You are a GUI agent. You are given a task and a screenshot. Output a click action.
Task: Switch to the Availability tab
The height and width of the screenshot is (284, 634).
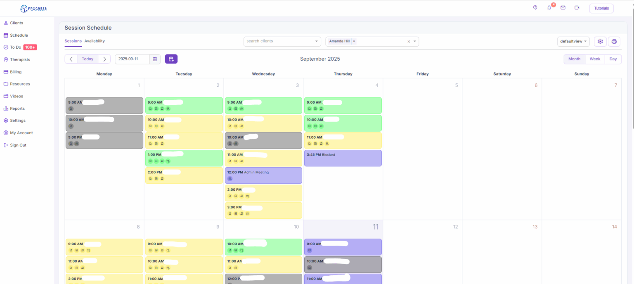pos(95,41)
